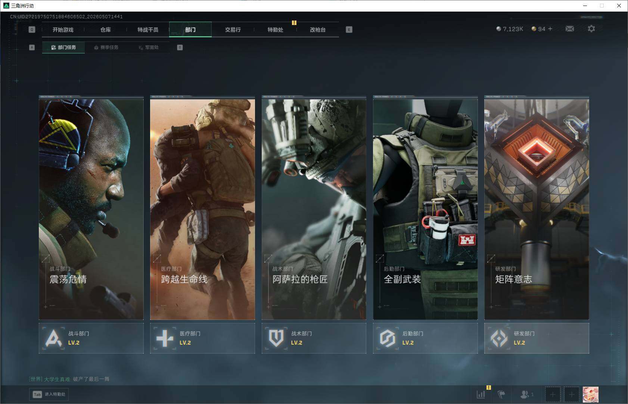Click the empty squad slot beside friends icon
Image resolution: width=628 pixels, height=404 pixels.
pos(553,394)
